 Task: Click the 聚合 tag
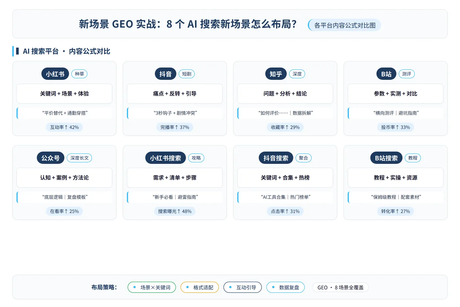304,158
